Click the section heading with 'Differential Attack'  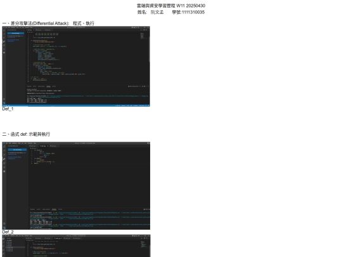48,23
